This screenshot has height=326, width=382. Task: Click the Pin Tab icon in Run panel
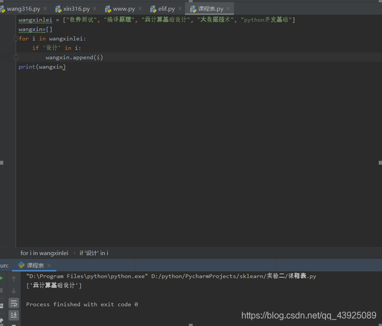pyautogui.click(x=1, y=320)
